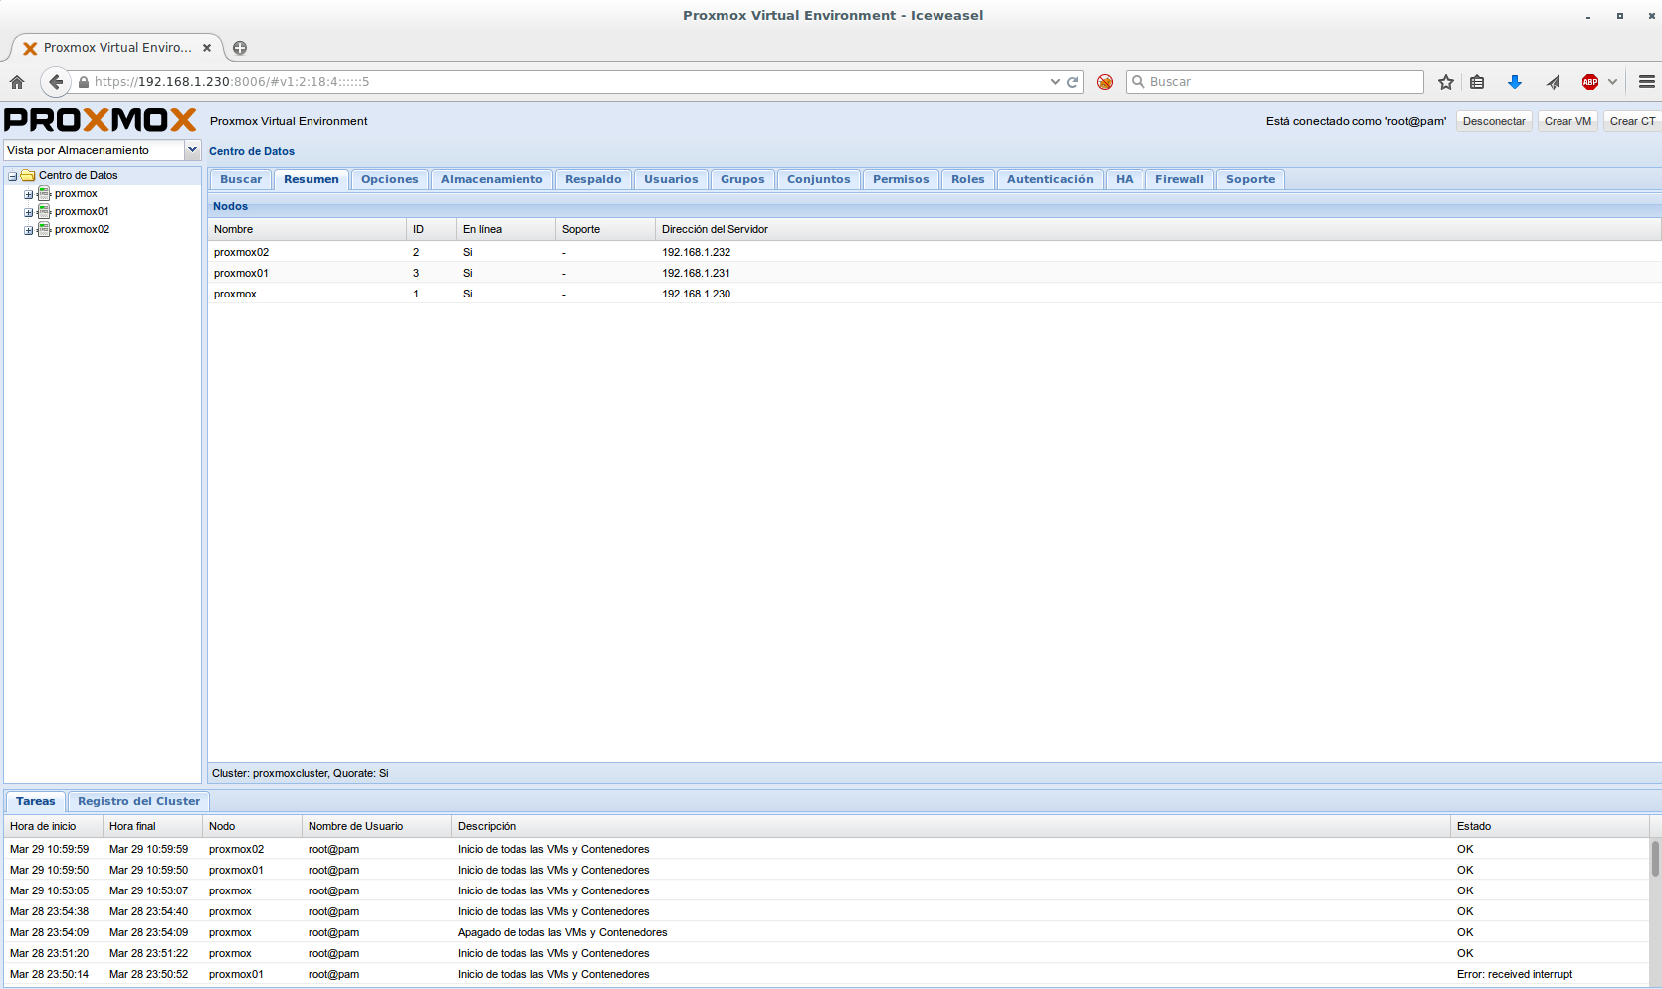Click the reload page icon

[1073, 82]
